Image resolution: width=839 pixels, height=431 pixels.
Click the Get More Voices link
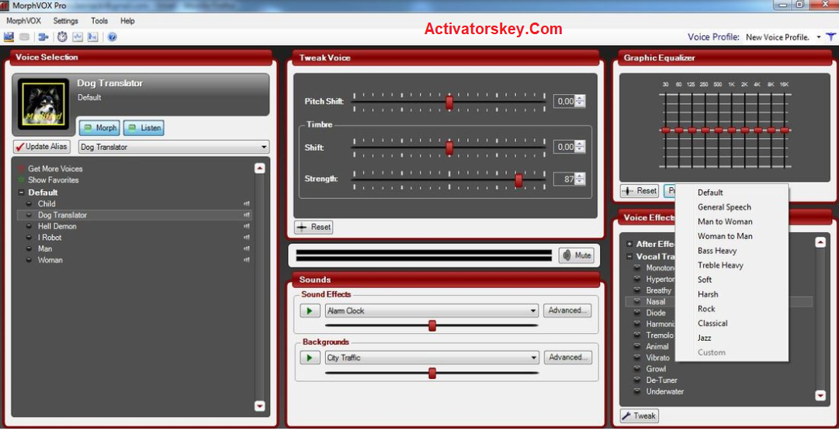[x=55, y=169]
